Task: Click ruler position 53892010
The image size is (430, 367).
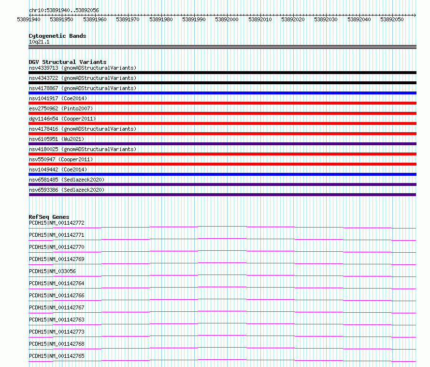Action: [260, 19]
